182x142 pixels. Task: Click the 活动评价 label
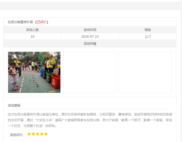pyautogui.click(x=16, y=135)
